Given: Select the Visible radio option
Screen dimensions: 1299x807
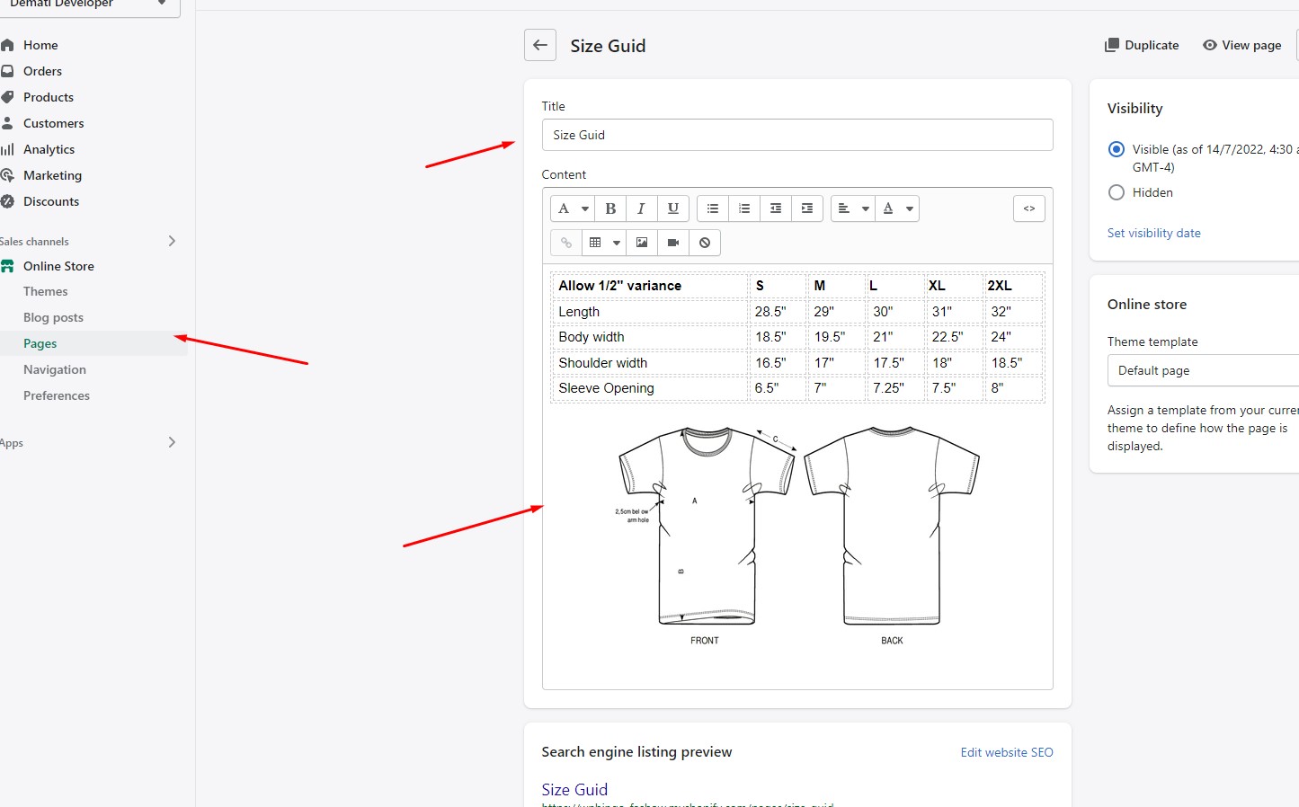Looking at the screenshot, I should 1117,149.
